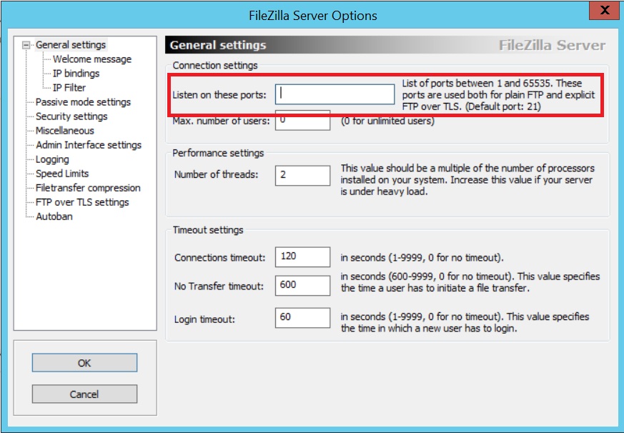
Task: Open Admin Interface settings
Action: click(x=89, y=145)
